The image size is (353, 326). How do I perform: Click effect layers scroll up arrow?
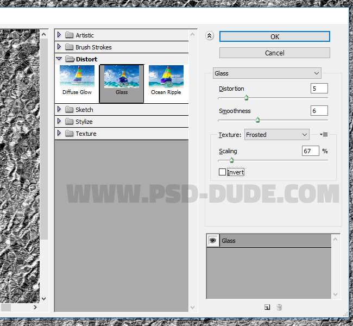point(335,239)
